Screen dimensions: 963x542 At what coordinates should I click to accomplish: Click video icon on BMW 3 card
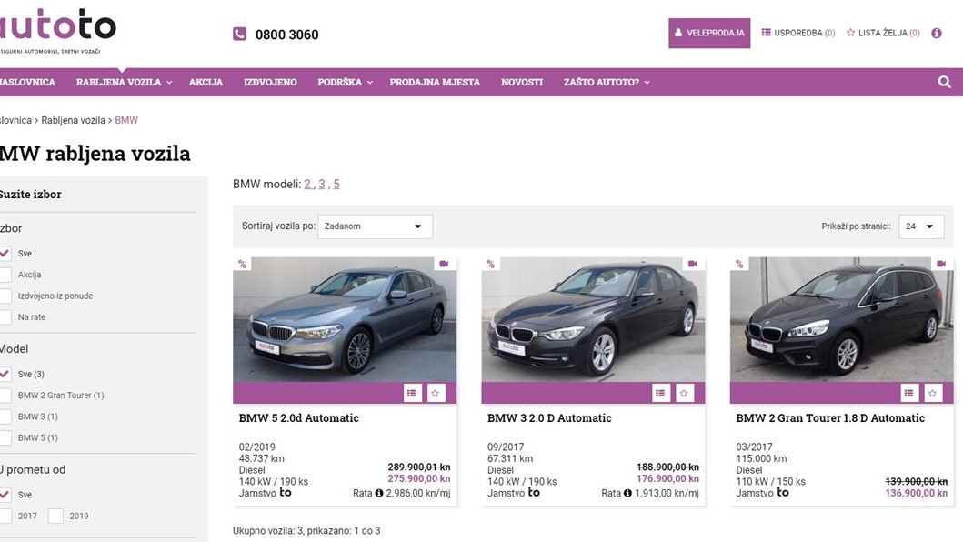coord(693,264)
